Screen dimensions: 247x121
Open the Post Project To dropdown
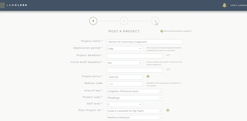135,111
